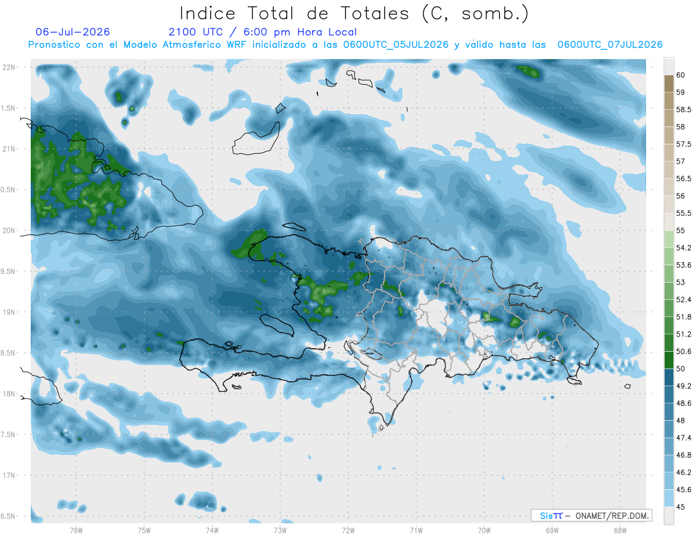The height and width of the screenshot is (538, 696).
Task: Pick the brown swatch between 59 and 60
Action: (669, 84)
